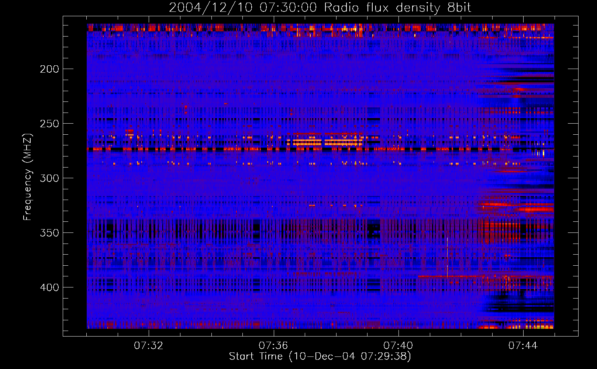The height and width of the screenshot is (369, 597).
Task: Click the "Frequency (MHZ)" axis label
Action: point(27,177)
